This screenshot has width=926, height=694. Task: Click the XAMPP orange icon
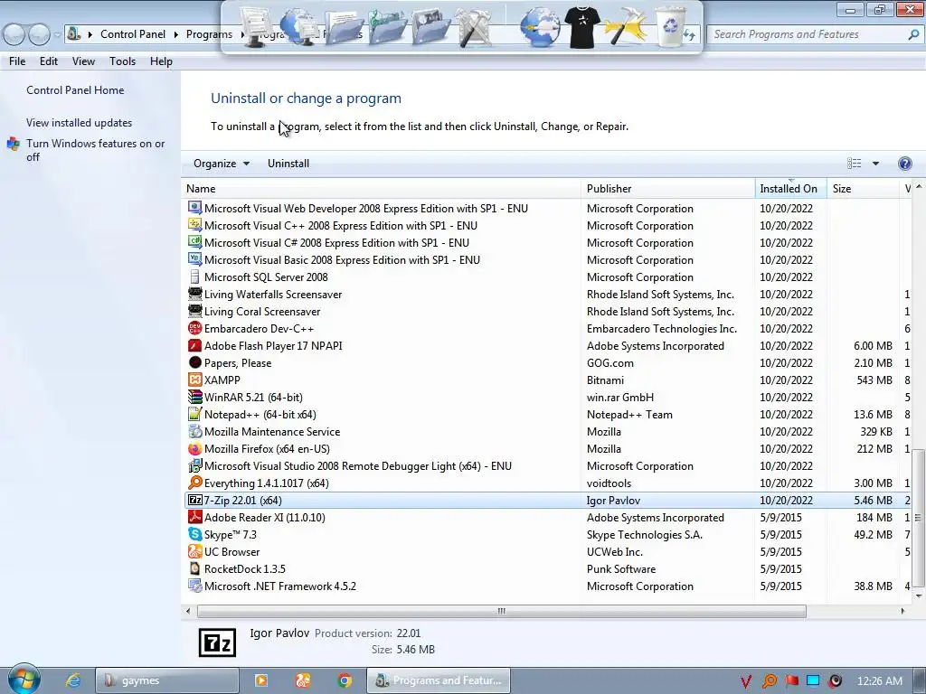(x=195, y=380)
